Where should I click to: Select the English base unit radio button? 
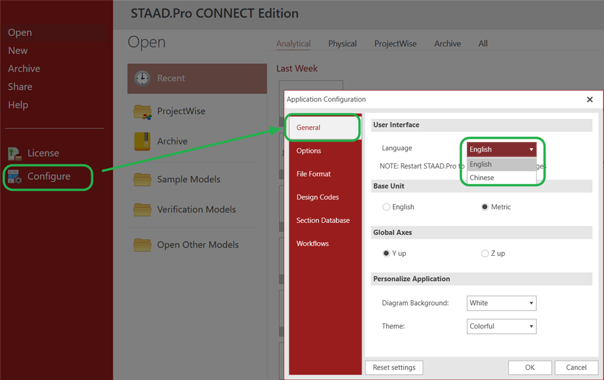tap(386, 207)
